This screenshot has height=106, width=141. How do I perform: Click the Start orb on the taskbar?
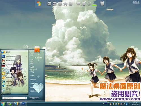click(x=3, y=104)
